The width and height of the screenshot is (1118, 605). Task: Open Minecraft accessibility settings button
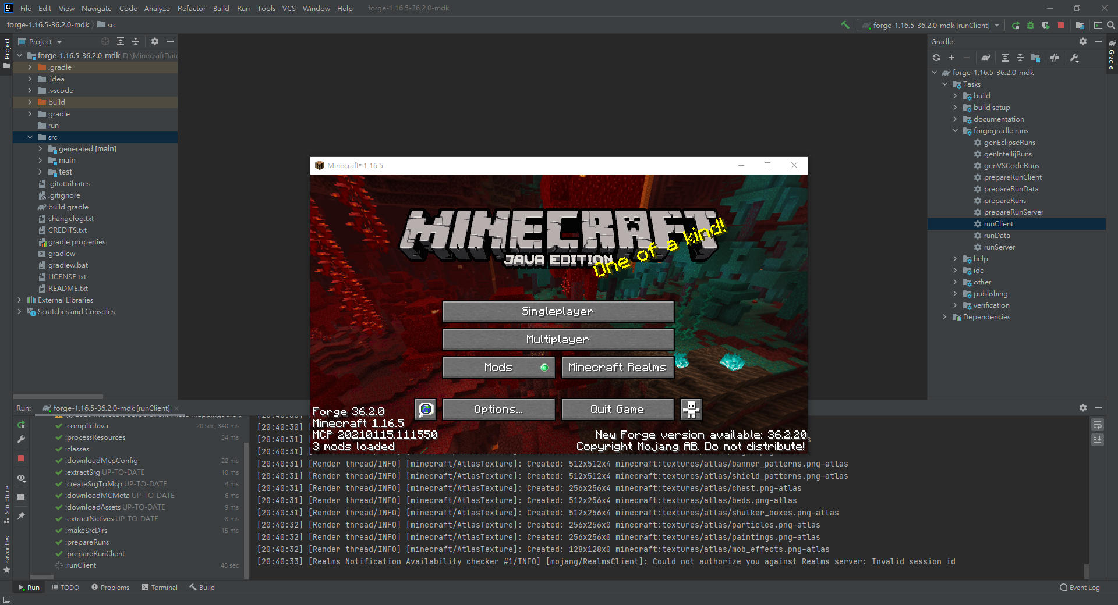point(691,409)
